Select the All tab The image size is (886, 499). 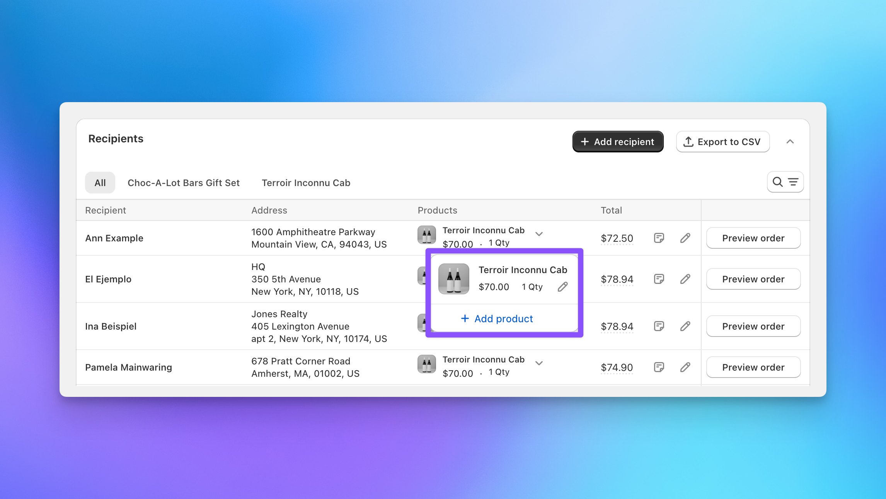click(x=100, y=183)
